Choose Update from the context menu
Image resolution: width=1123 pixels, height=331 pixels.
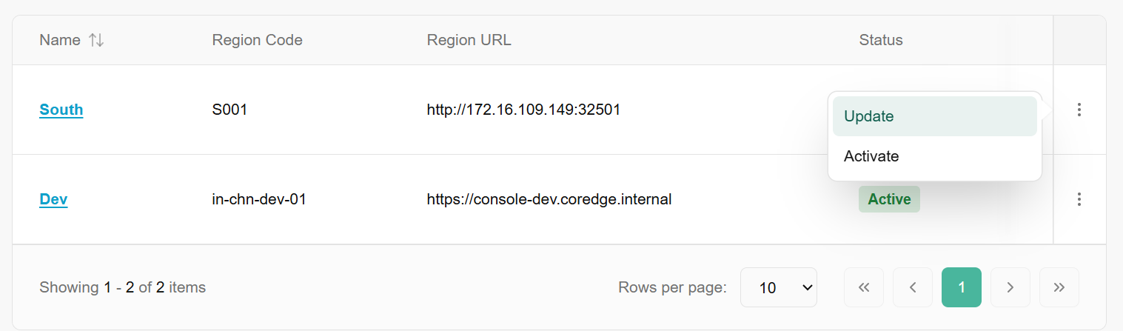click(934, 116)
